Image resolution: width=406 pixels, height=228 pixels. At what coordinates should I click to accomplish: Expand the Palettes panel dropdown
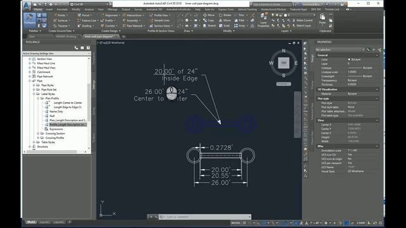pos(35,31)
